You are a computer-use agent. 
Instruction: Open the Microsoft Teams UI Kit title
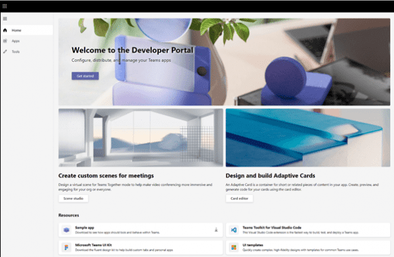point(93,245)
